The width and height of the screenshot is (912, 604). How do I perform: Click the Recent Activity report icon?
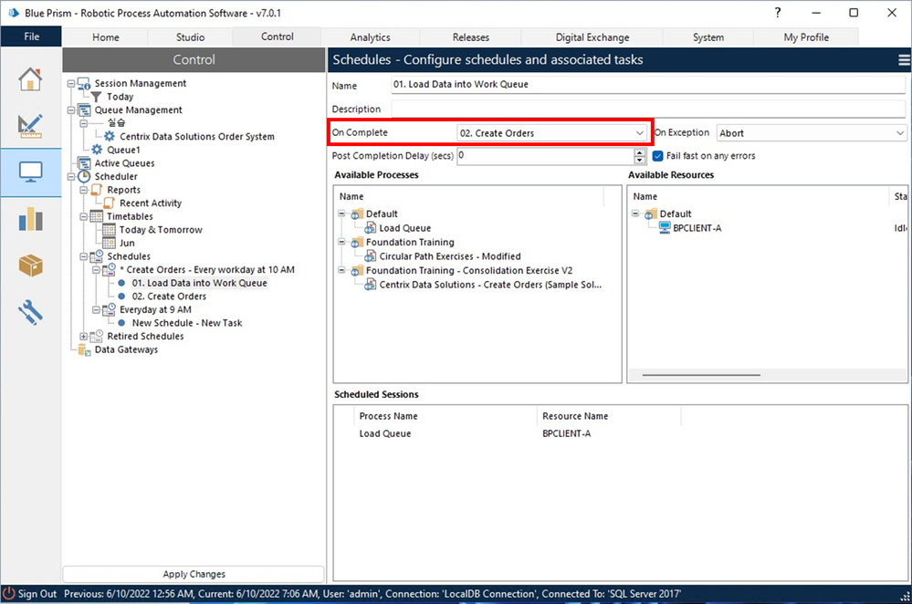click(x=109, y=203)
